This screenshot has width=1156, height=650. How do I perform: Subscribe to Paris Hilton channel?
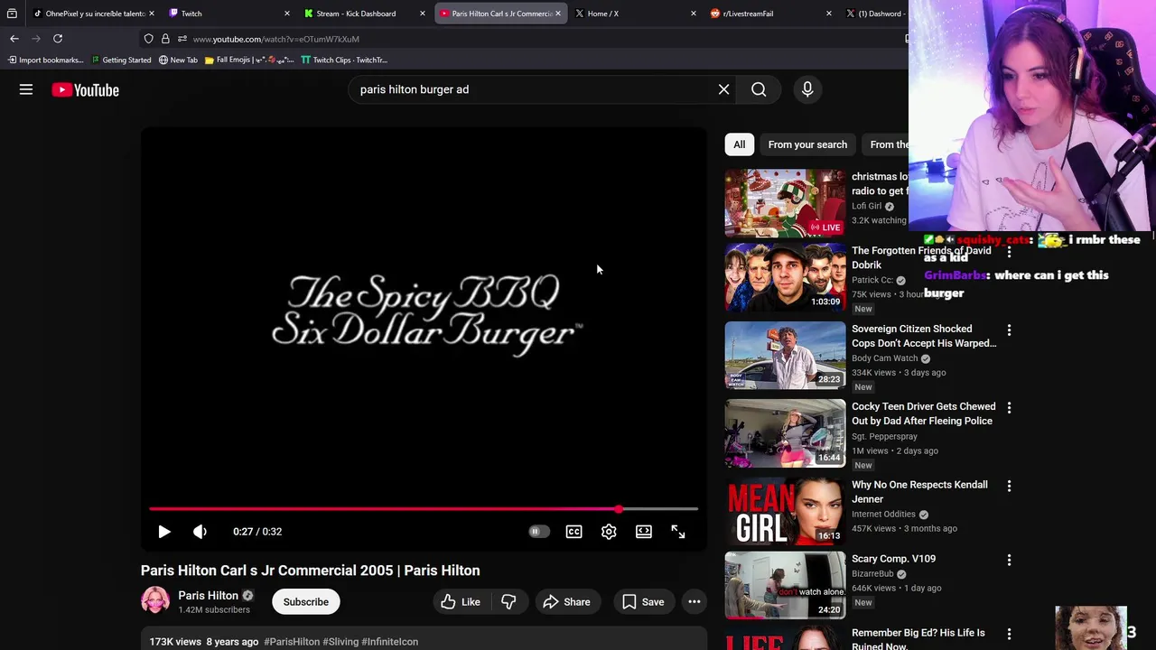point(306,602)
